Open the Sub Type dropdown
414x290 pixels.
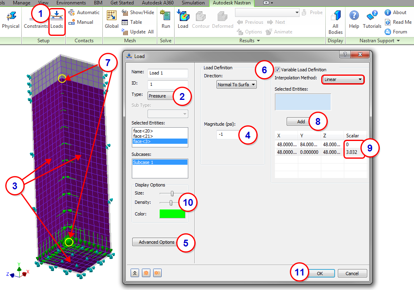click(x=168, y=114)
